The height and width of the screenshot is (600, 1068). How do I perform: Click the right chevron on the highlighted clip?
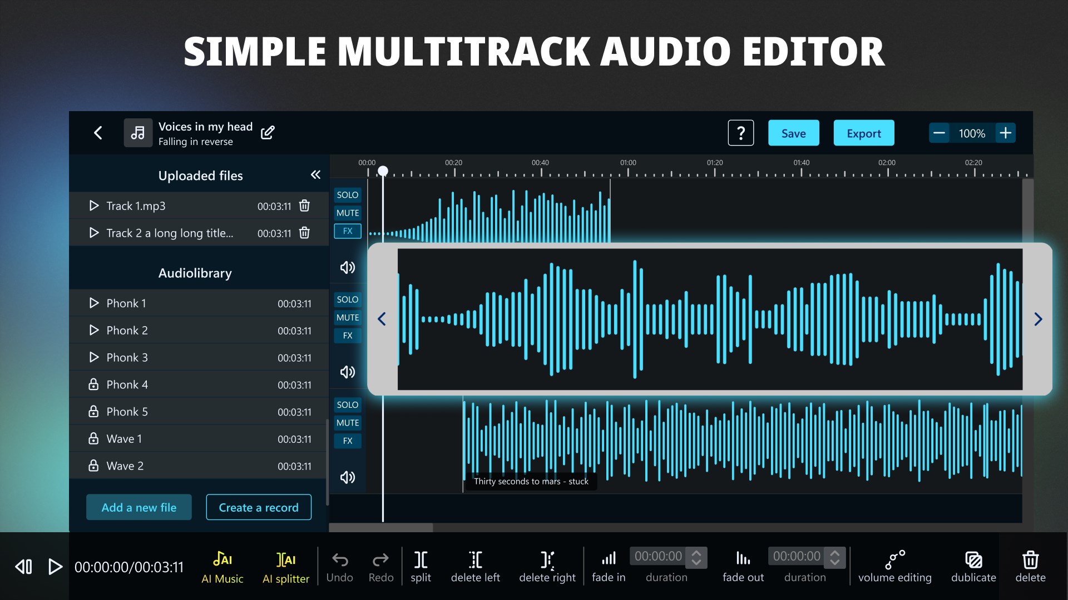(1038, 319)
